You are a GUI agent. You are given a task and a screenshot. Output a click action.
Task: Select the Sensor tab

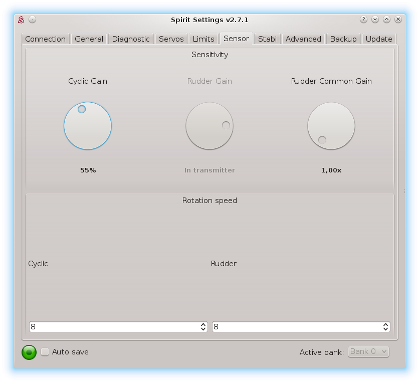click(x=236, y=39)
